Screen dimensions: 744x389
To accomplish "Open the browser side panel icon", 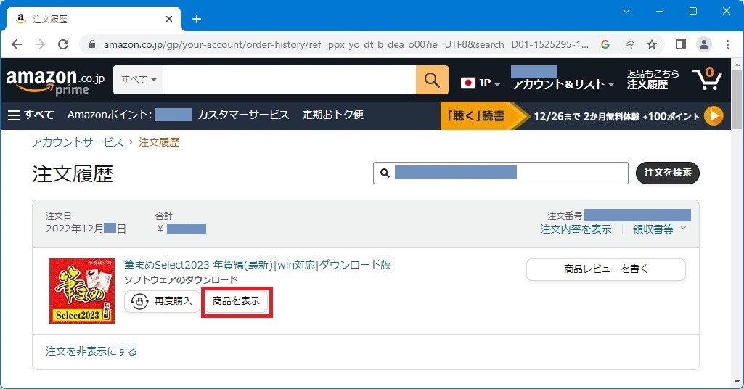I will [x=680, y=44].
